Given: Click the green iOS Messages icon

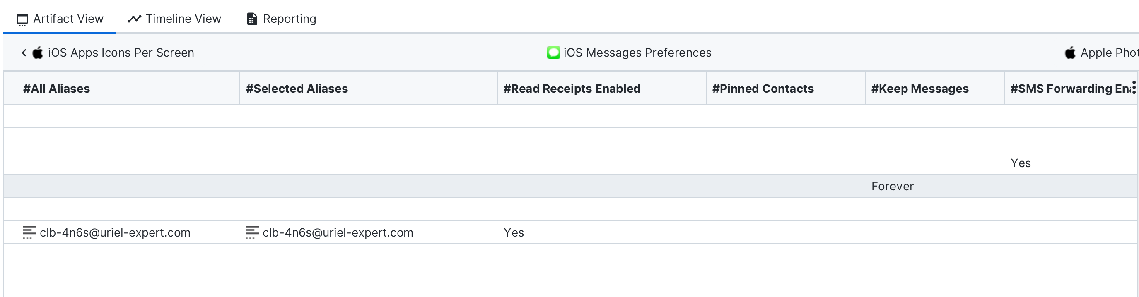Looking at the screenshot, I should 553,53.
